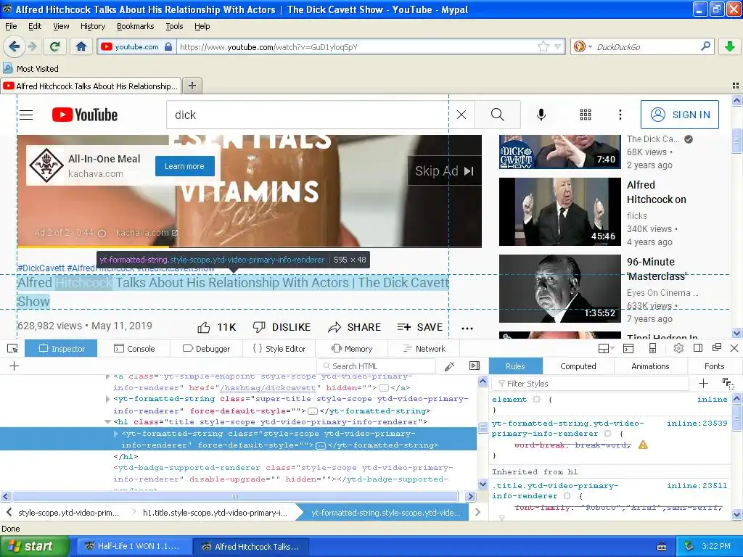
Task: Toggle pseudo-class panel in Rules
Action: (728, 383)
